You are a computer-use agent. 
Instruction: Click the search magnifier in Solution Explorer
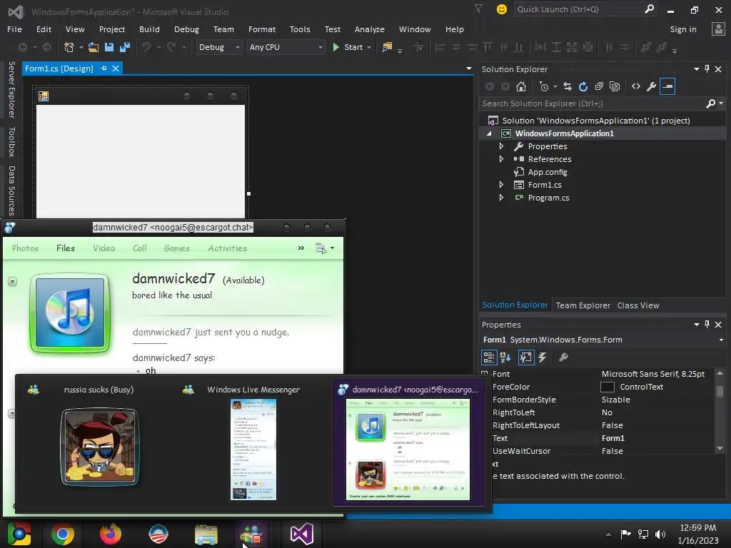click(711, 103)
